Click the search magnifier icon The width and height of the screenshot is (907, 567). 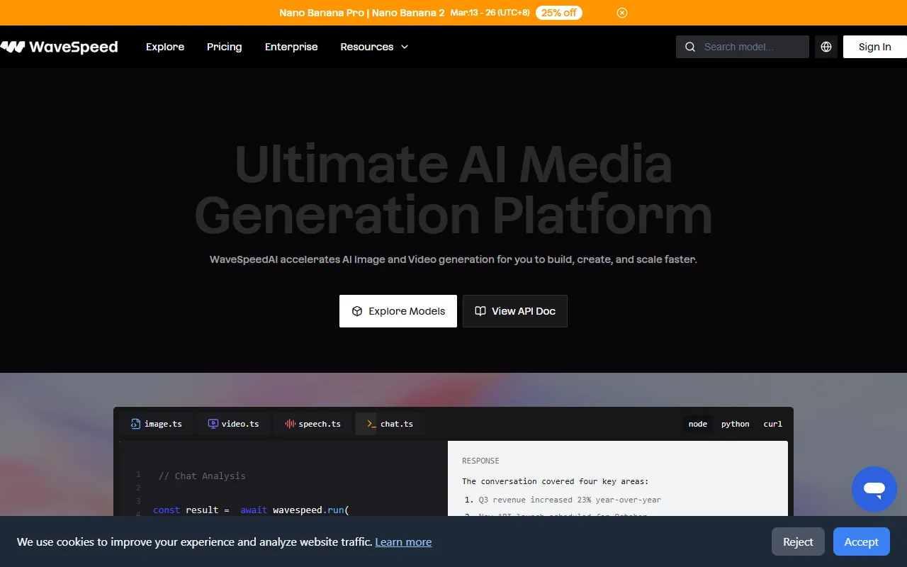(x=690, y=47)
